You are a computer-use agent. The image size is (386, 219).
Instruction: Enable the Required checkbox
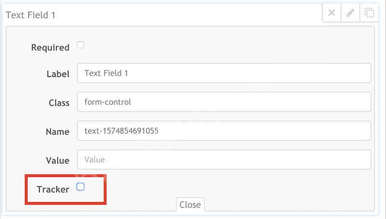80,45
